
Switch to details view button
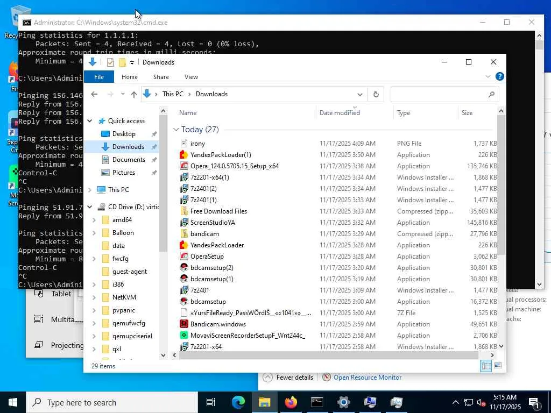click(x=486, y=366)
